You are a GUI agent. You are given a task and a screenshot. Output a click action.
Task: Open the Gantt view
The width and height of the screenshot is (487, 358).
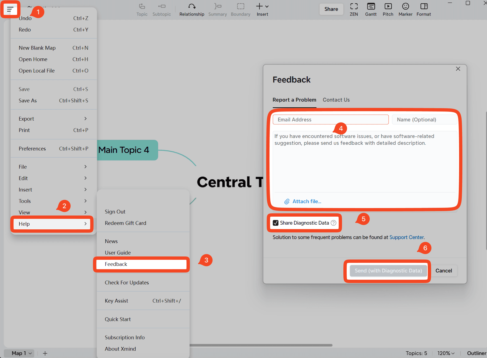tap(371, 10)
